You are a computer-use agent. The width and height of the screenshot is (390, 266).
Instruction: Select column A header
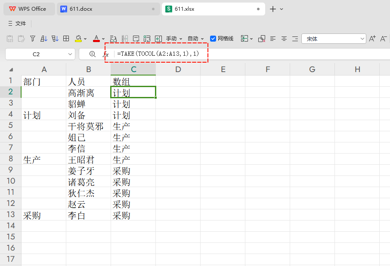pos(44,70)
